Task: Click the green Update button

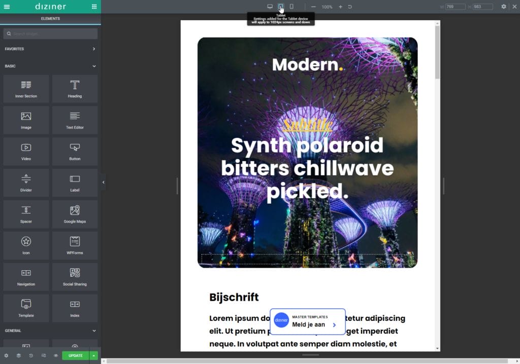Action: coord(75,355)
